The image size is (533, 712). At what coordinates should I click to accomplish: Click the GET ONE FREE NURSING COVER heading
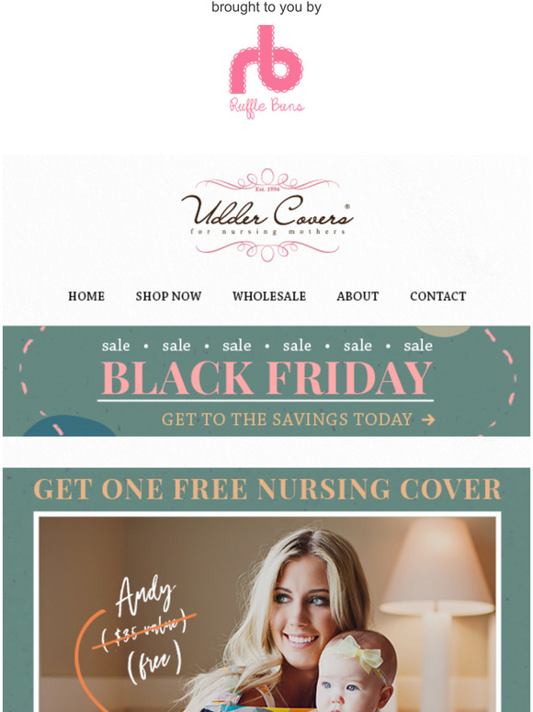pyautogui.click(x=267, y=489)
